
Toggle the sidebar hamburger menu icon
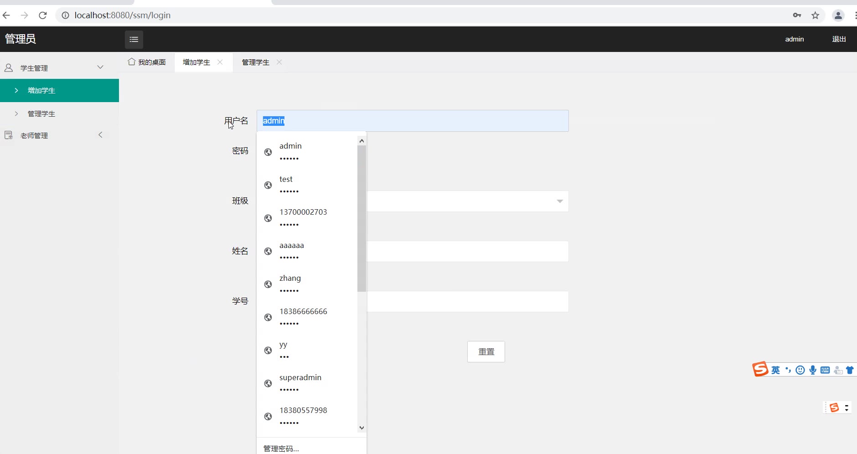click(134, 40)
